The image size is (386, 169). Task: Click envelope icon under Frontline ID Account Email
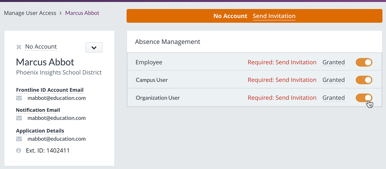click(x=19, y=98)
